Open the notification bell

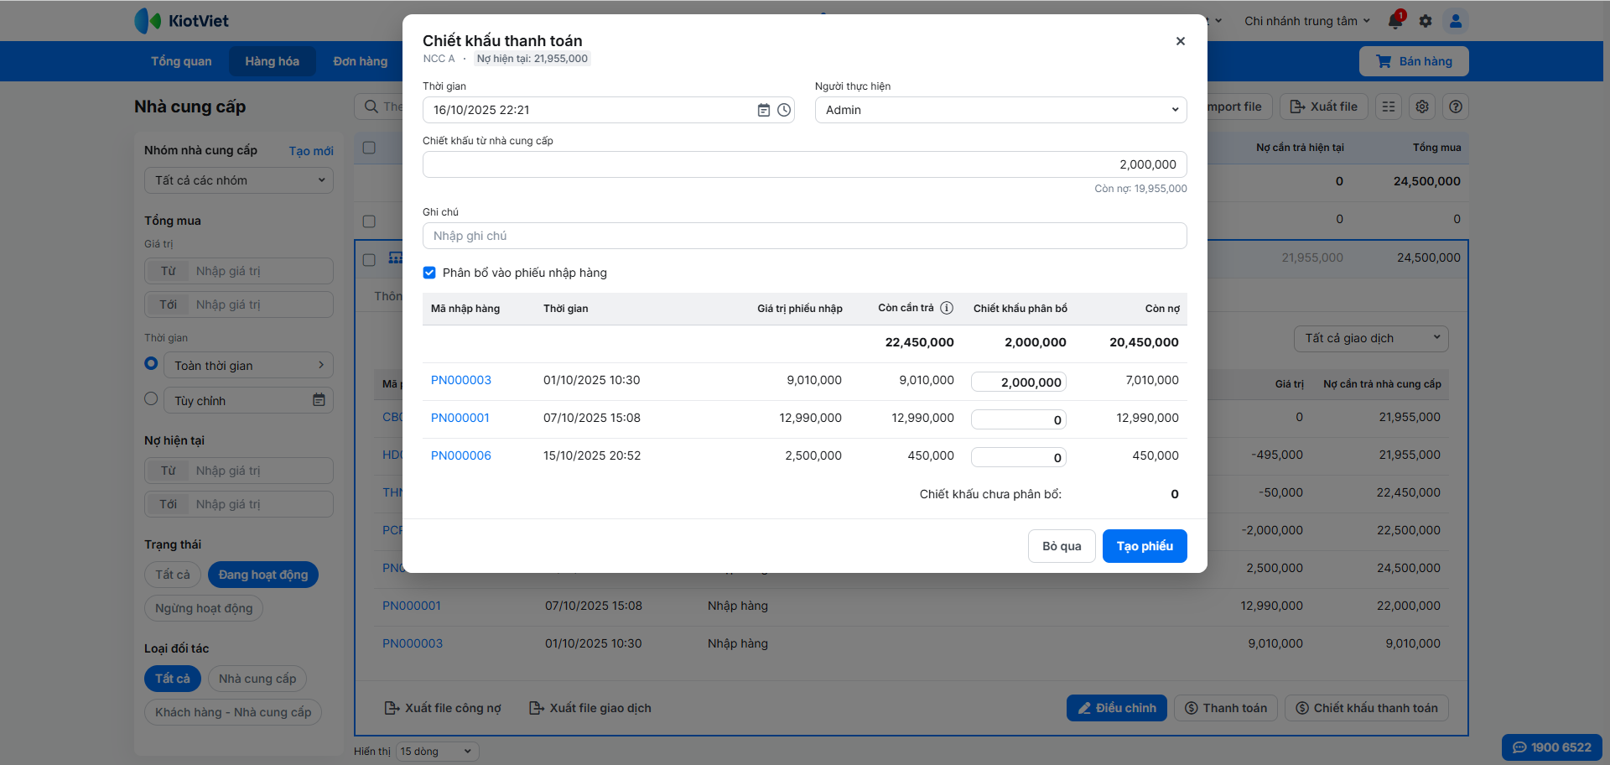(1395, 21)
